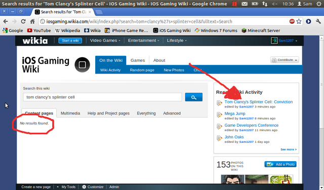
Task: Click edit icon beside John Oaks
Action: tap(219, 138)
